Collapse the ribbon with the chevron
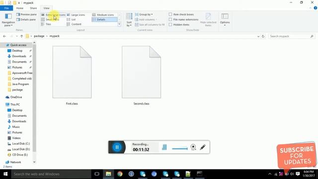 point(310,8)
